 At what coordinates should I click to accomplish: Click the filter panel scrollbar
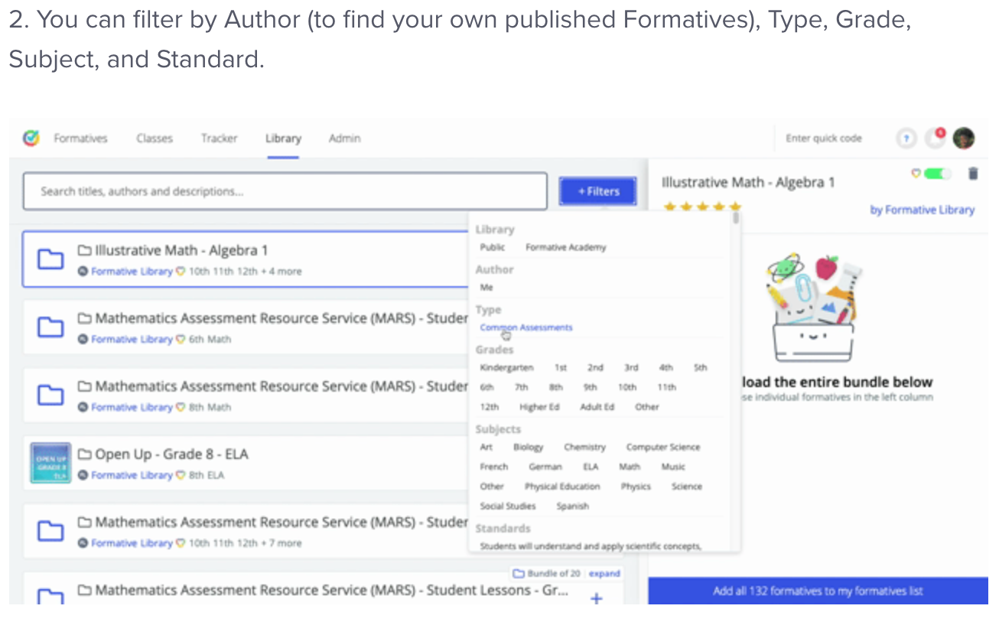[x=736, y=219]
